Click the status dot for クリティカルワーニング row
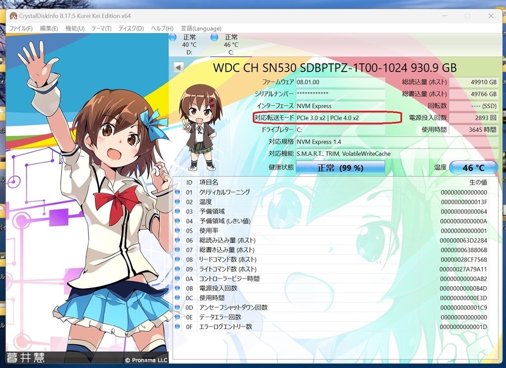Image resolution: width=506 pixels, height=368 pixels. 177,192
